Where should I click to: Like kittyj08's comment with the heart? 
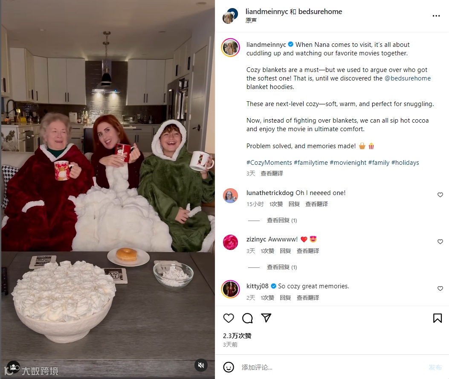click(x=440, y=289)
